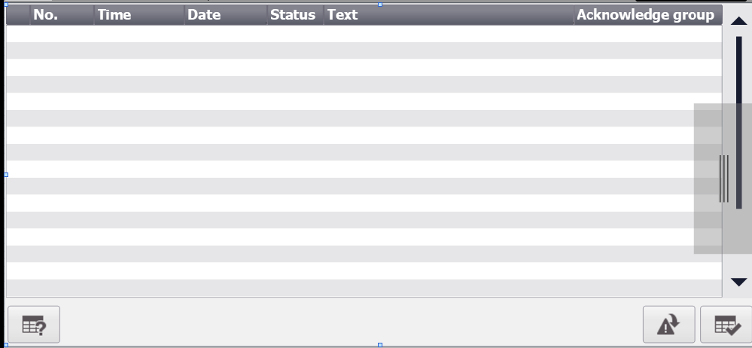Click the acknowledge alarm button

pos(726,325)
